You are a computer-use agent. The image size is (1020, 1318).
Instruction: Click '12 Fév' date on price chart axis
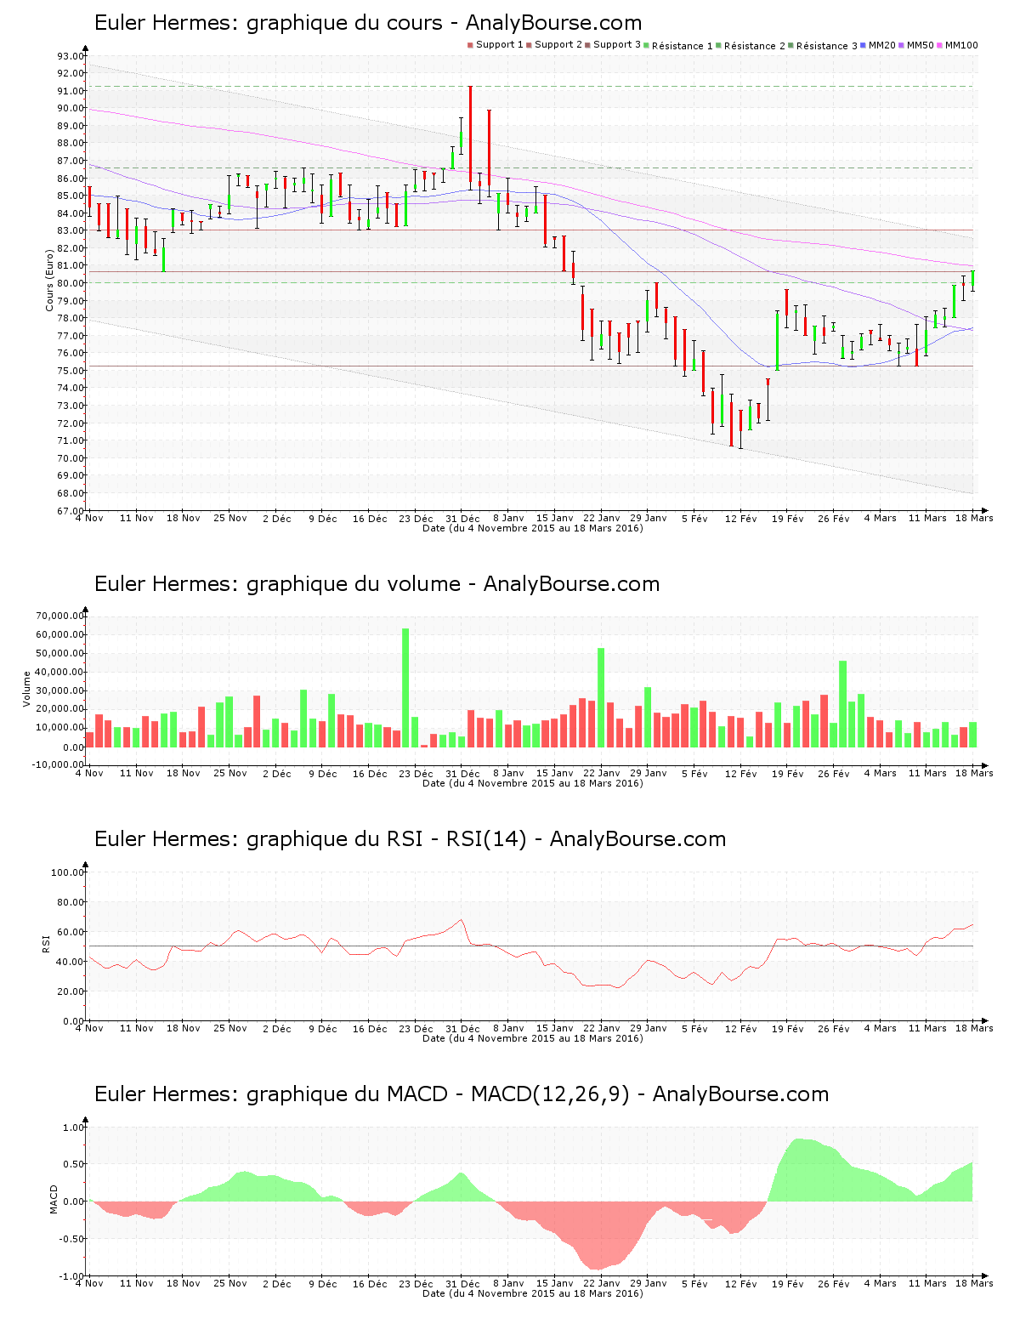(741, 518)
